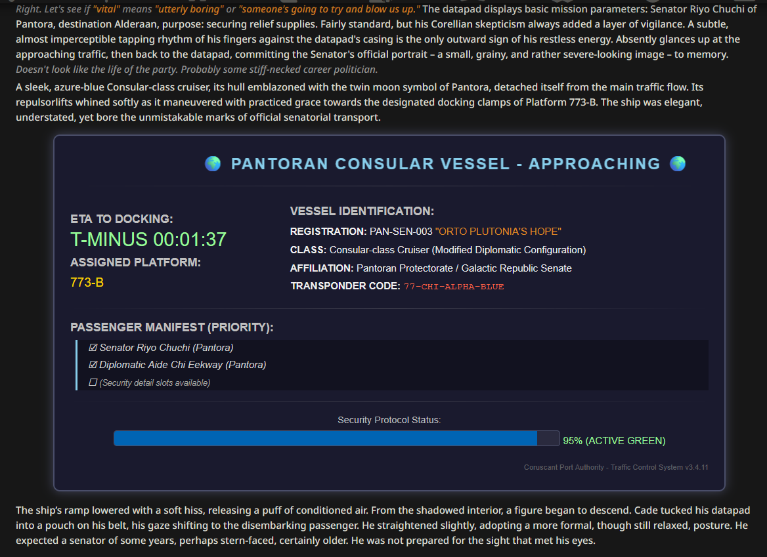Click the PANTORAN CONSULAR VESSEL - APPROACHING header
This screenshot has height=557, width=767.
point(446,163)
